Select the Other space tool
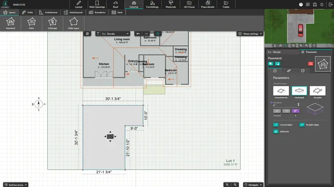The width and height of the screenshot is (334, 187). point(73,24)
